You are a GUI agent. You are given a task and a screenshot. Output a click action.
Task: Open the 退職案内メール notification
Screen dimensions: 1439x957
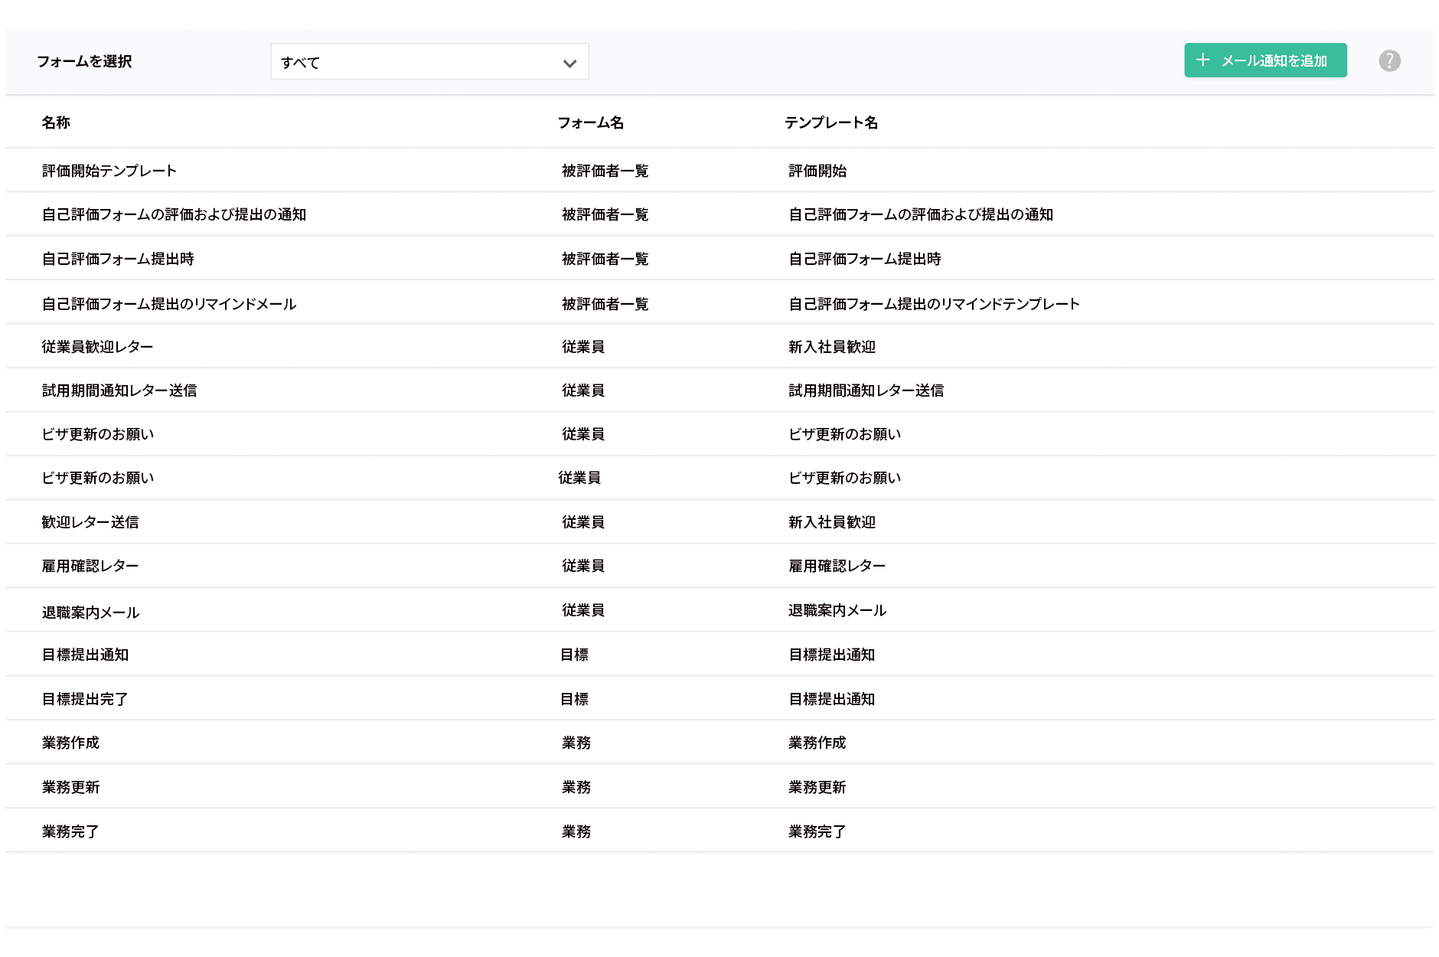tap(90, 610)
